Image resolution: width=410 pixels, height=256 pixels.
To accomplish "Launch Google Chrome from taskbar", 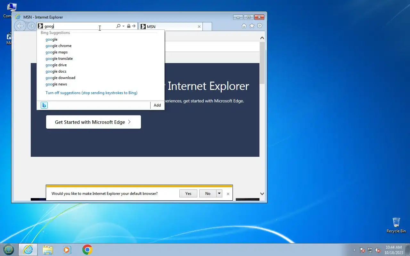I will click(x=87, y=250).
